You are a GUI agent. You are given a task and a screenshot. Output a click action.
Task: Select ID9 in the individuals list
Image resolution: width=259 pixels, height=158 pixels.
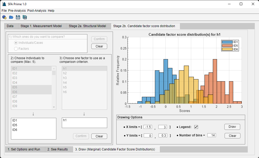(31, 106)
